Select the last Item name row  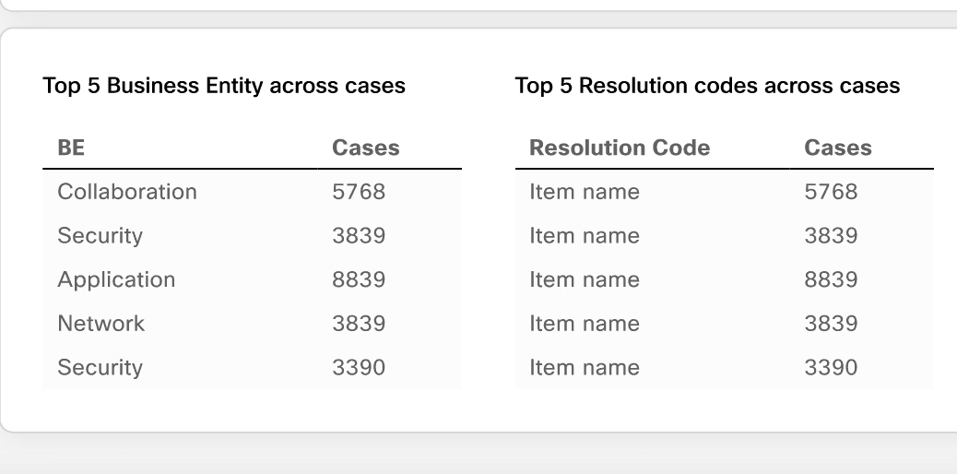[x=725, y=368]
